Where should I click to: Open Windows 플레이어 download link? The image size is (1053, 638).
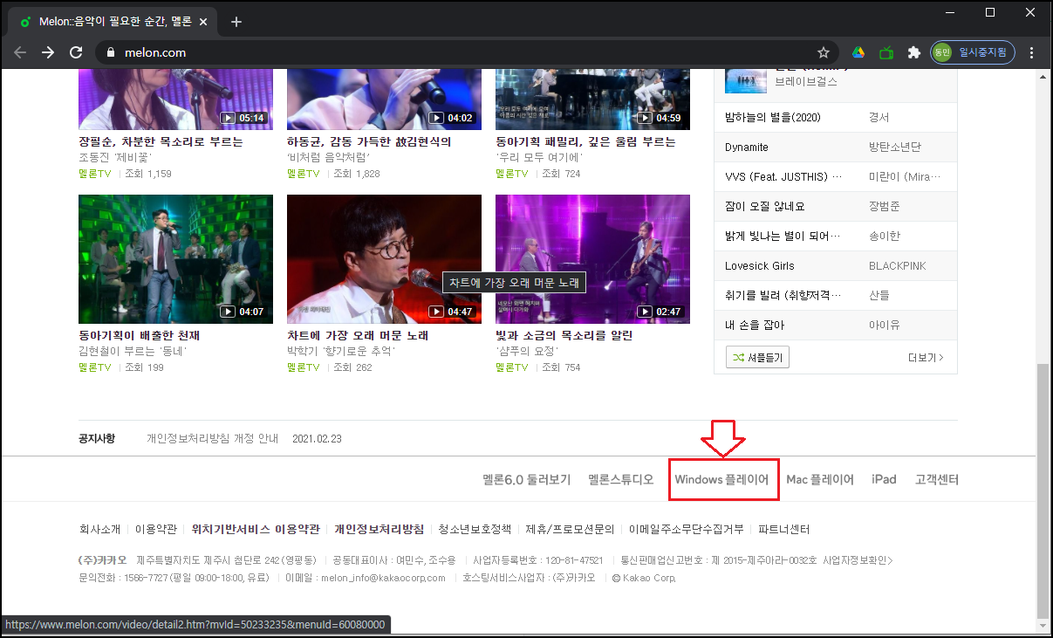721,479
